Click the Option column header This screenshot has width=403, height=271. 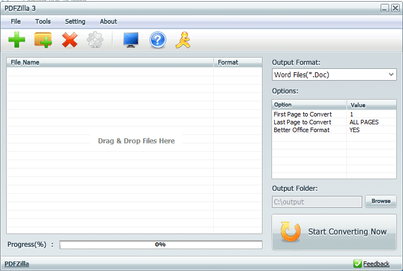coord(309,105)
